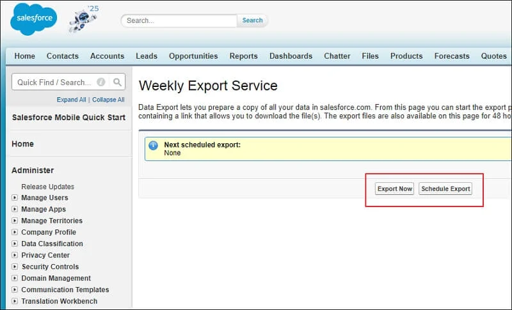Image resolution: width=512 pixels, height=310 pixels.
Task: Click the Data Classification label
Action: (52, 244)
